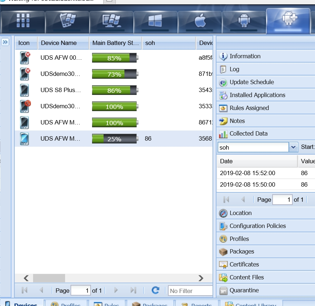Viewport: 315px width, 306px height.
Task: Sort by the Device Name column header
Action: [x=59, y=43]
